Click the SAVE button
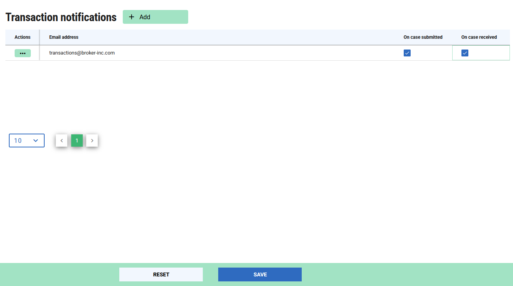Viewport: 513px width, 286px height. point(260,274)
